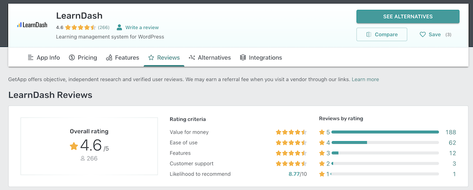Filter reviews by the 5-star bar
Screen dimensions: 473x190
coord(385,132)
